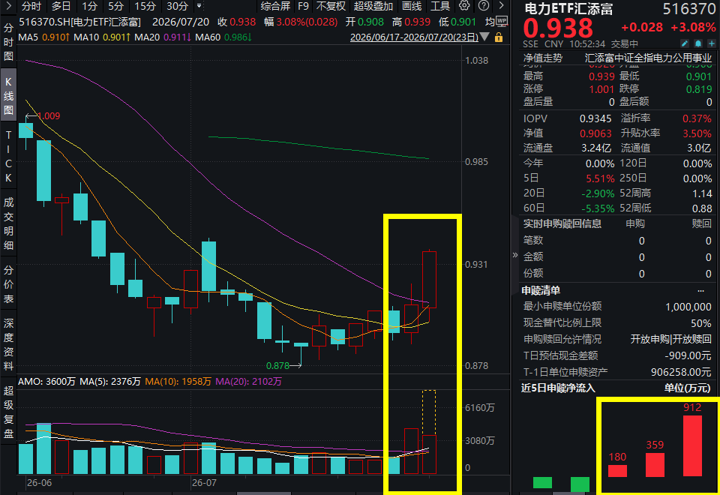Select the TICK sidebar tab
This screenshot has height=495, width=720.
pyautogui.click(x=8, y=156)
